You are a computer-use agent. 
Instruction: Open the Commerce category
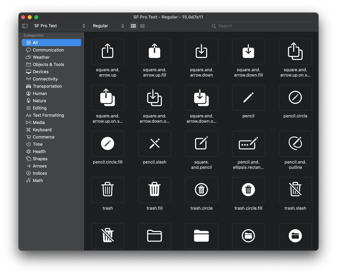click(x=51, y=137)
